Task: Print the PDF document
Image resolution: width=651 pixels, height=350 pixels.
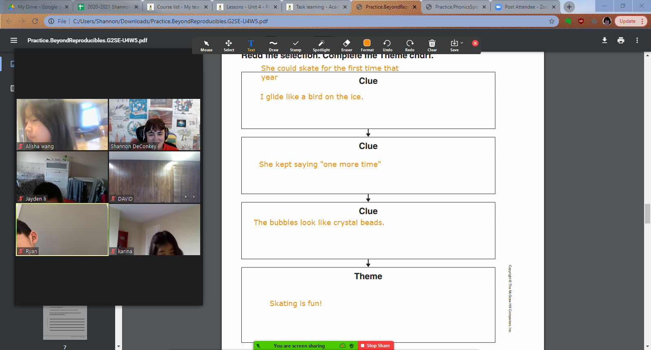Action: [x=621, y=40]
